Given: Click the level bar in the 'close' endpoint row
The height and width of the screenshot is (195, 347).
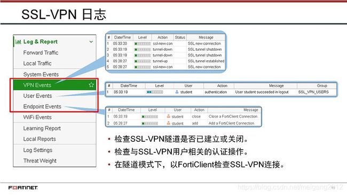Looking at the screenshot, I should pos(150,117).
